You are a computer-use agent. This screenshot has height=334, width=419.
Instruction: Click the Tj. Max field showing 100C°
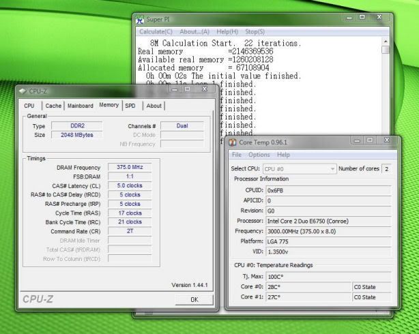pyautogui.click(x=328, y=277)
